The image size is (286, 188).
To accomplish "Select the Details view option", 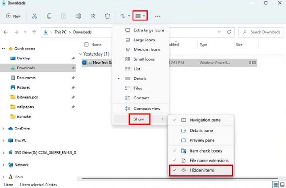I will coord(141,79).
